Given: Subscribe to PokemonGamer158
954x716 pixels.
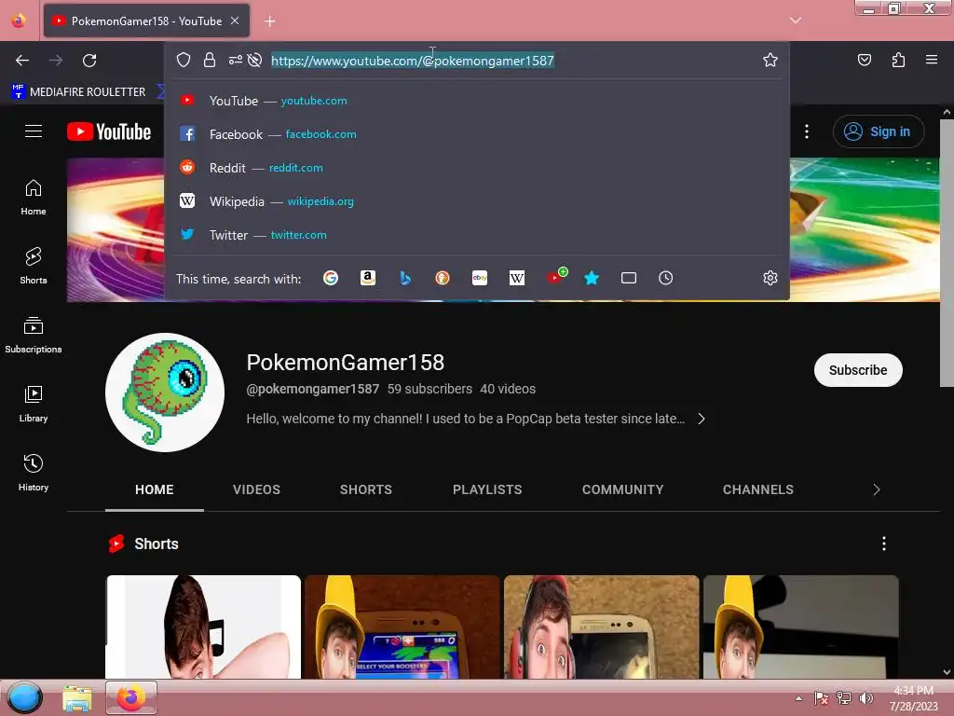Looking at the screenshot, I should tap(858, 370).
